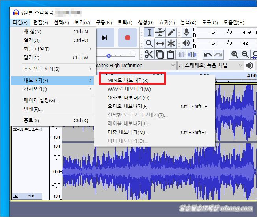Select MP3로 내보내기(3)
The width and height of the screenshot is (257, 217).
tap(155, 81)
